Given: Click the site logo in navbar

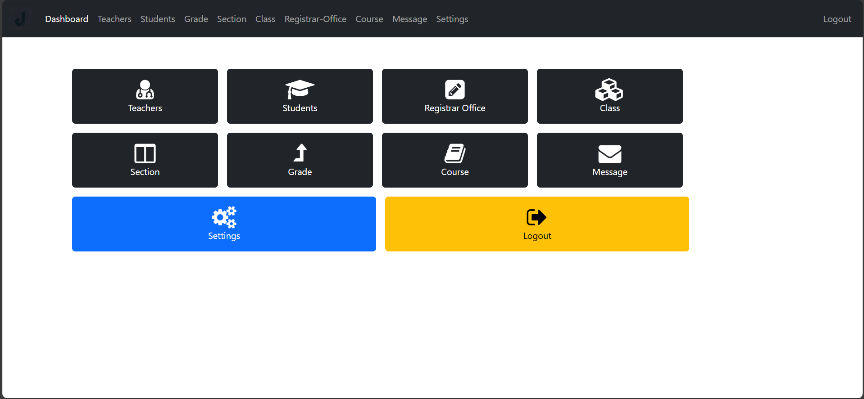Looking at the screenshot, I should (20, 19).
